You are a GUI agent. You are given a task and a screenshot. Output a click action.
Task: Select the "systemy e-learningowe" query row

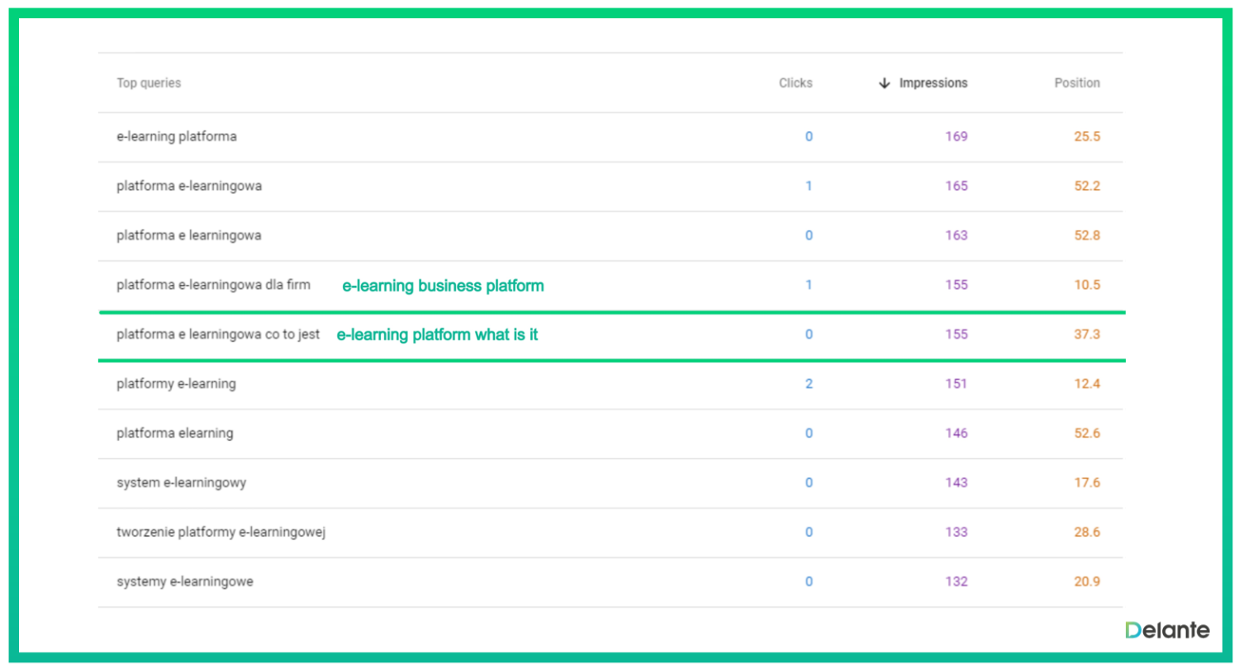click(x=185, y=582)
